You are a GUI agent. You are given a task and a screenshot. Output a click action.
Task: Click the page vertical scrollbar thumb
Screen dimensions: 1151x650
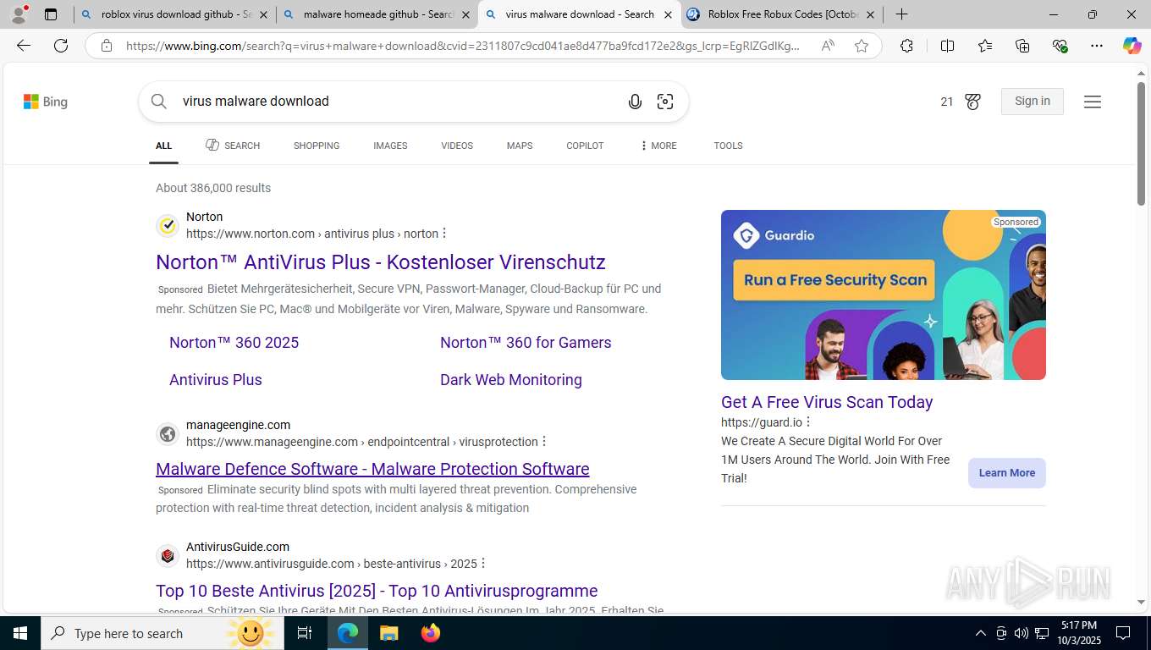(1141, 144)
